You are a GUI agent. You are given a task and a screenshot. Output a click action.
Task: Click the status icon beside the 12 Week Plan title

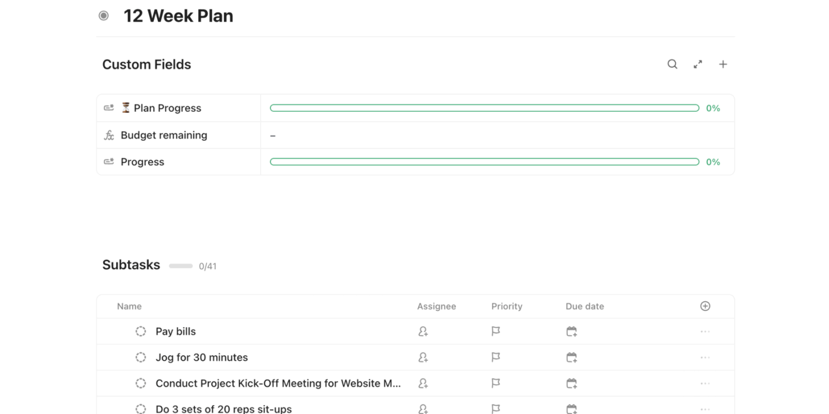[103, 15]
